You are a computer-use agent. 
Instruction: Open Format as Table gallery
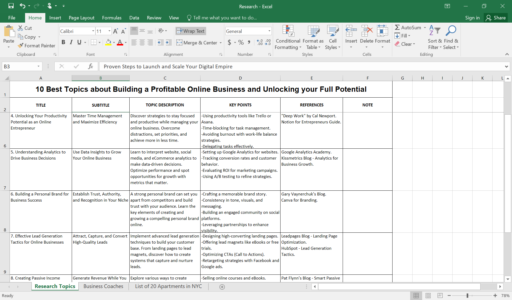click(x=313, y=37)
